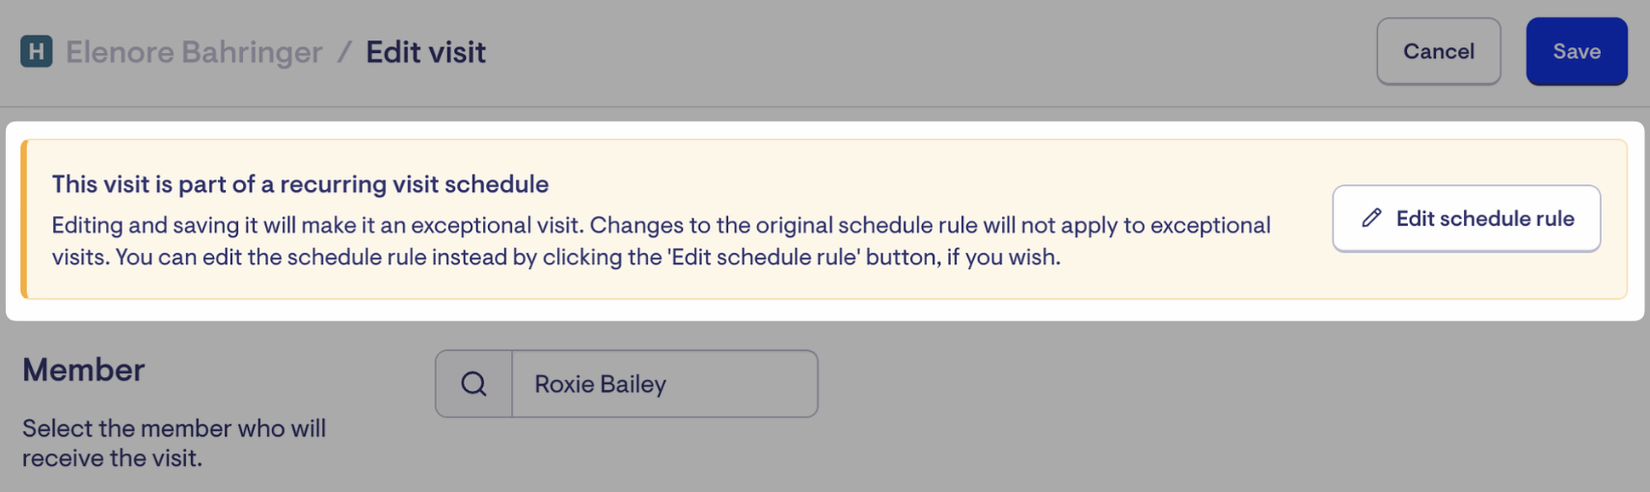1650x492 pixels.
Task: Click the Edit visit page title
Action: [x=425, y=52]
